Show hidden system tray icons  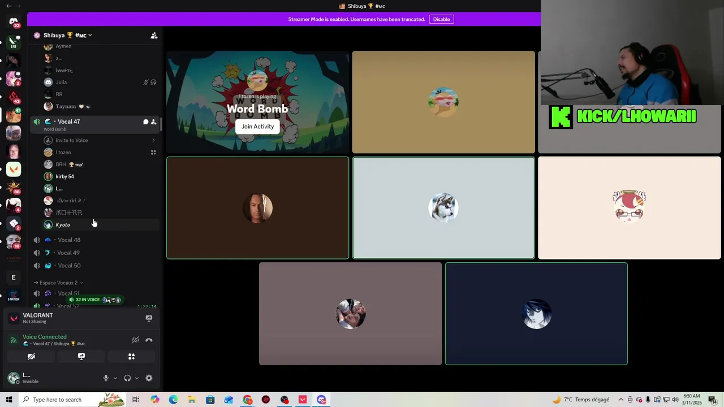(x=621, y=400)
